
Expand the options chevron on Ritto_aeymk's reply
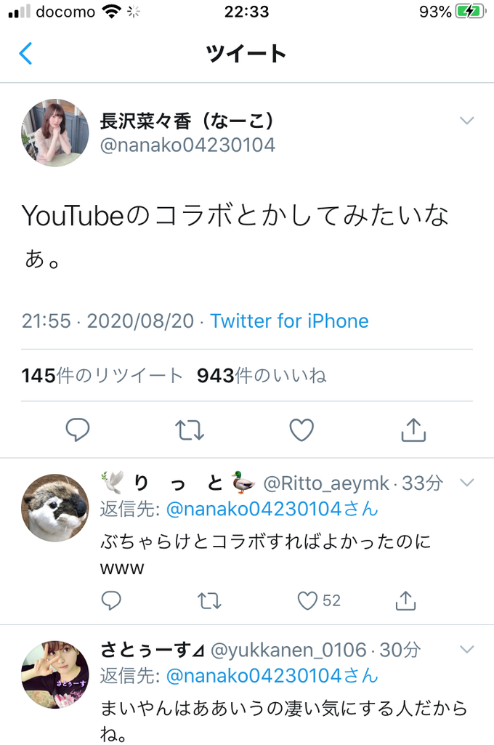(x=467, y=483)
